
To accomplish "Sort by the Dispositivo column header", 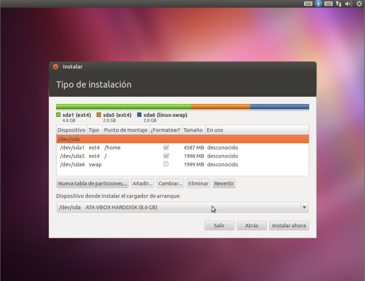I will (72, 130).
